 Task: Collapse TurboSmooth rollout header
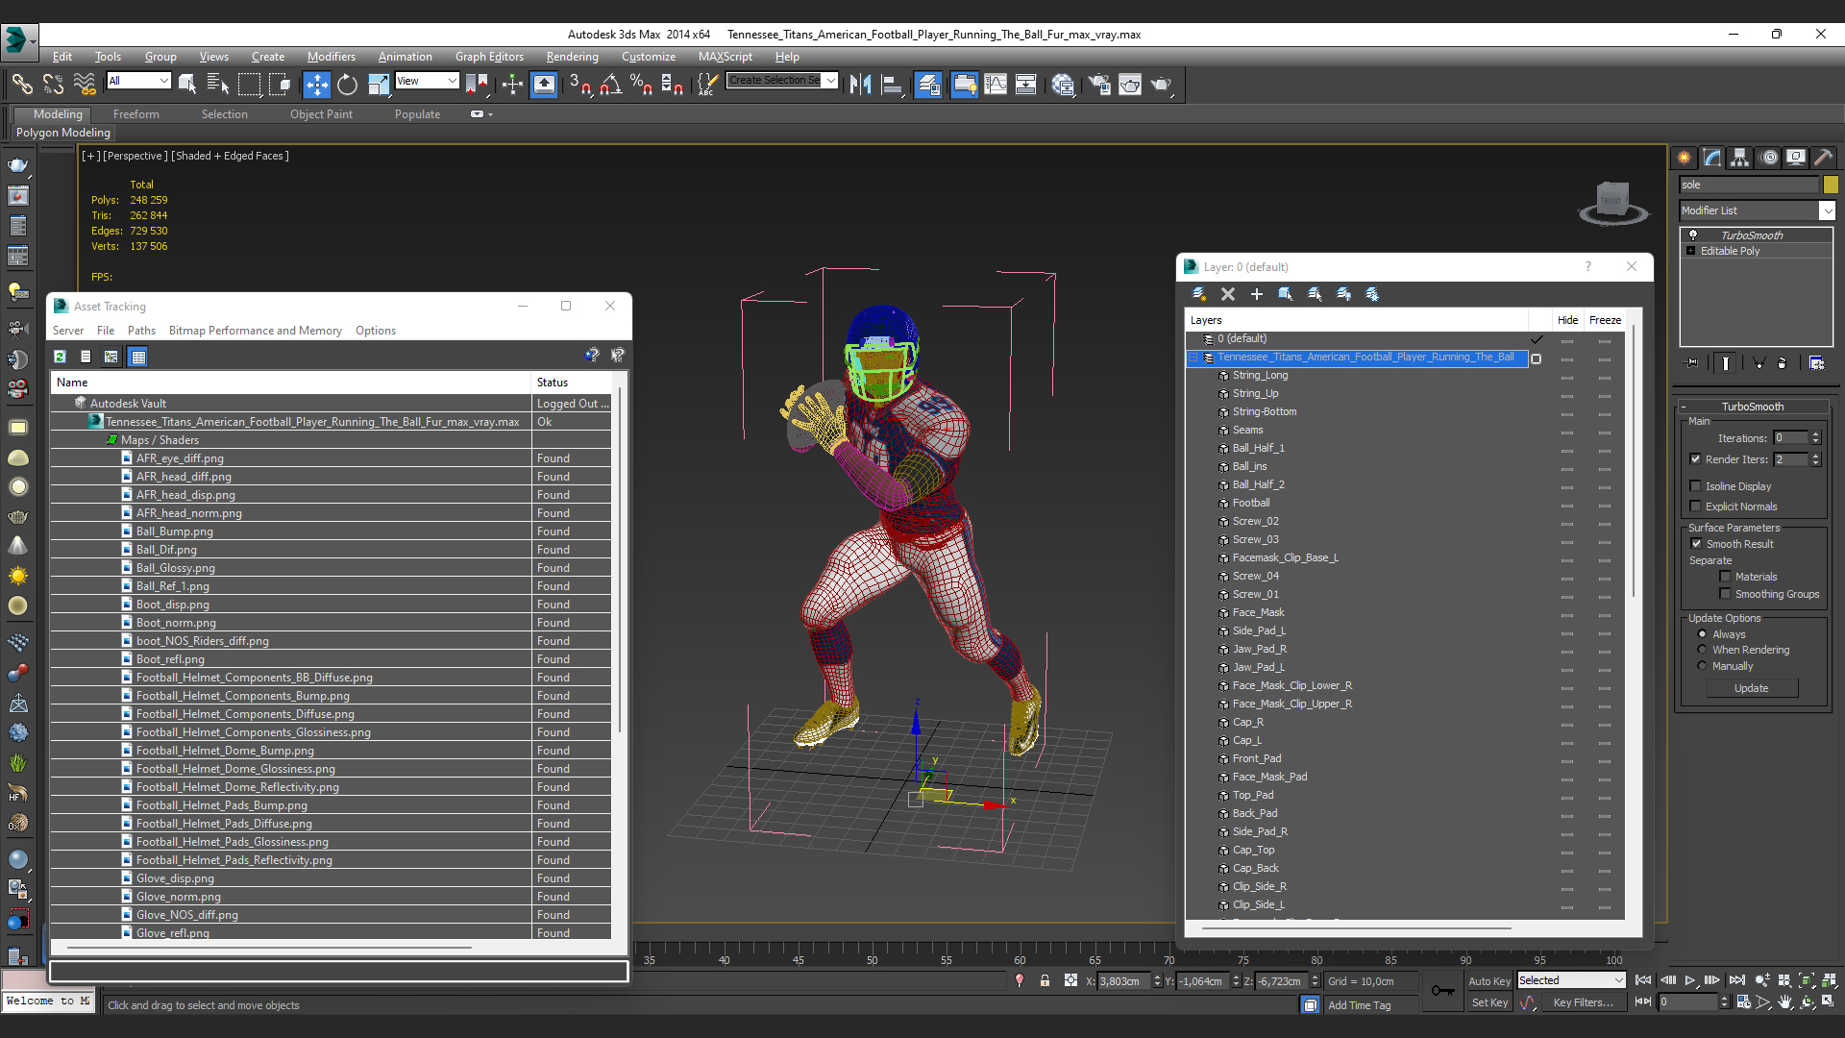click(x=1752, y=407)
